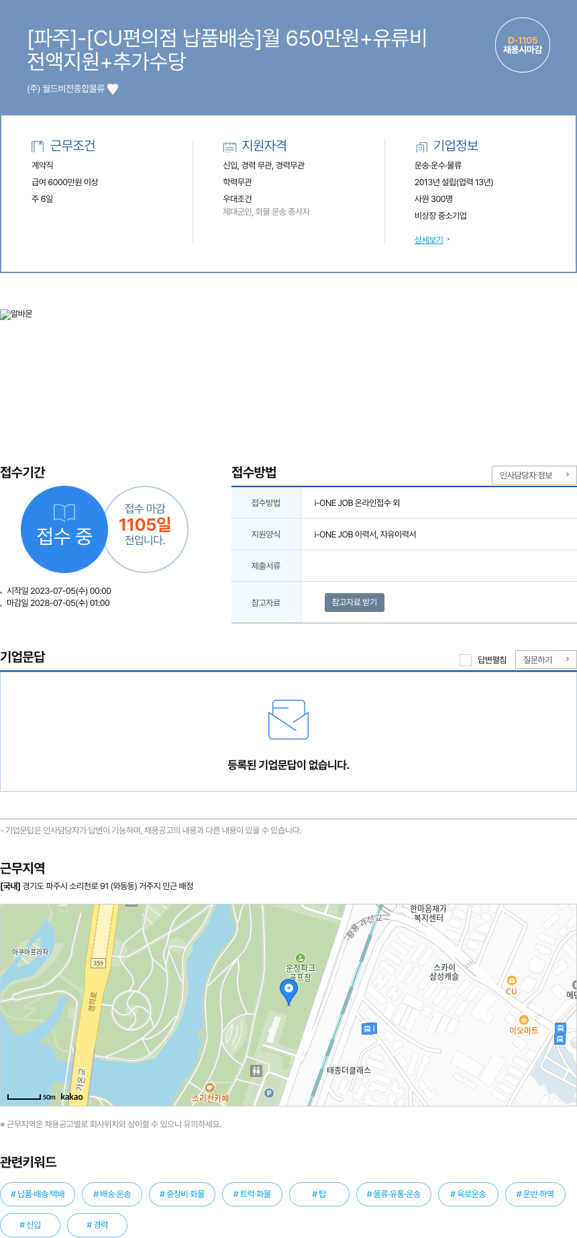Click the company name (주) 월드비전종합물류
Screen dimensions: 577x1238
pyautogui.click(x=66, y=89)
